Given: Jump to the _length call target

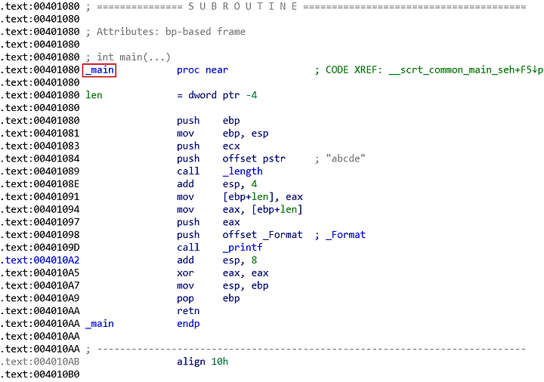Looking at the screenshot, I should (243, 171).
